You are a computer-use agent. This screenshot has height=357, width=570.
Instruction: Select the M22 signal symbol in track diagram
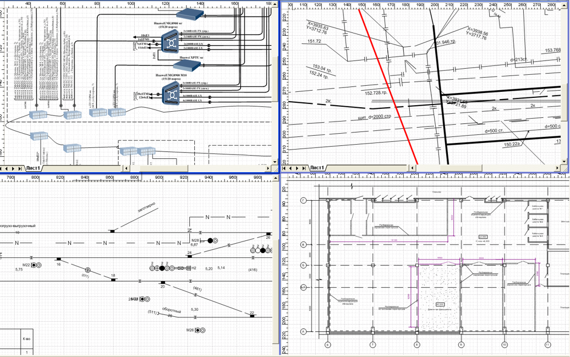36,265
